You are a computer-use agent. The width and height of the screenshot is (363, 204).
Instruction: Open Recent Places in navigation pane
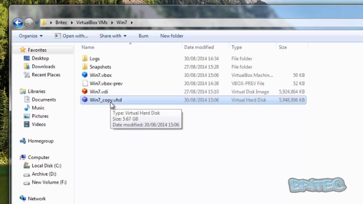(46, 75)
